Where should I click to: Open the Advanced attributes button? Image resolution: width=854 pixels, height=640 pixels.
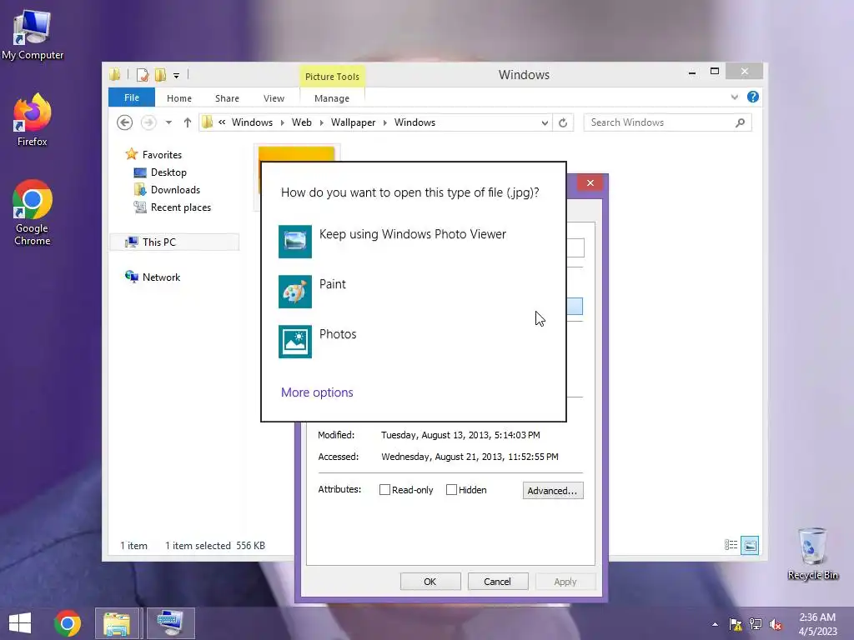pos(553,490)
